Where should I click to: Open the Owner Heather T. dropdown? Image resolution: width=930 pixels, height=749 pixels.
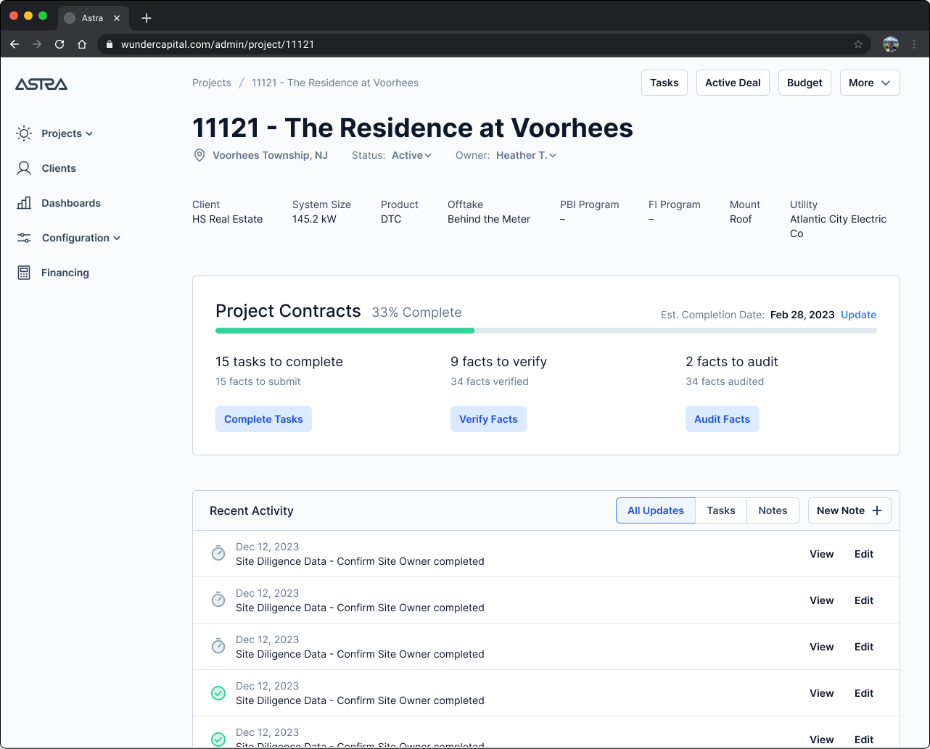(x=526, y=155)
